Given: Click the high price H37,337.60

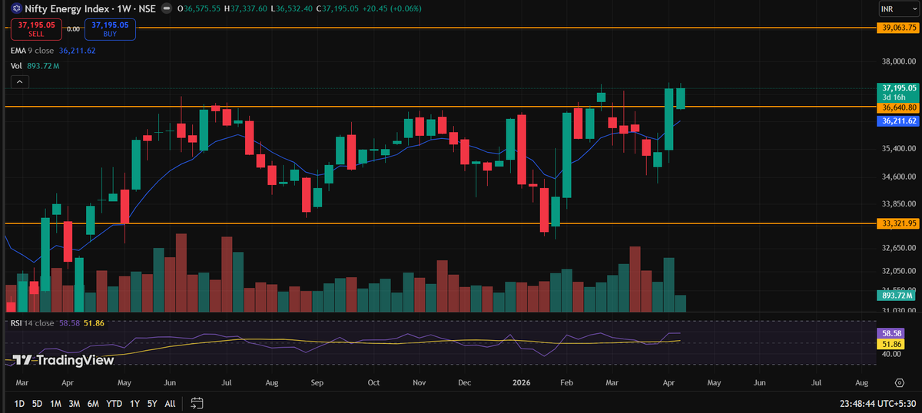Looking at the screenshot, I should click(246, 8).
